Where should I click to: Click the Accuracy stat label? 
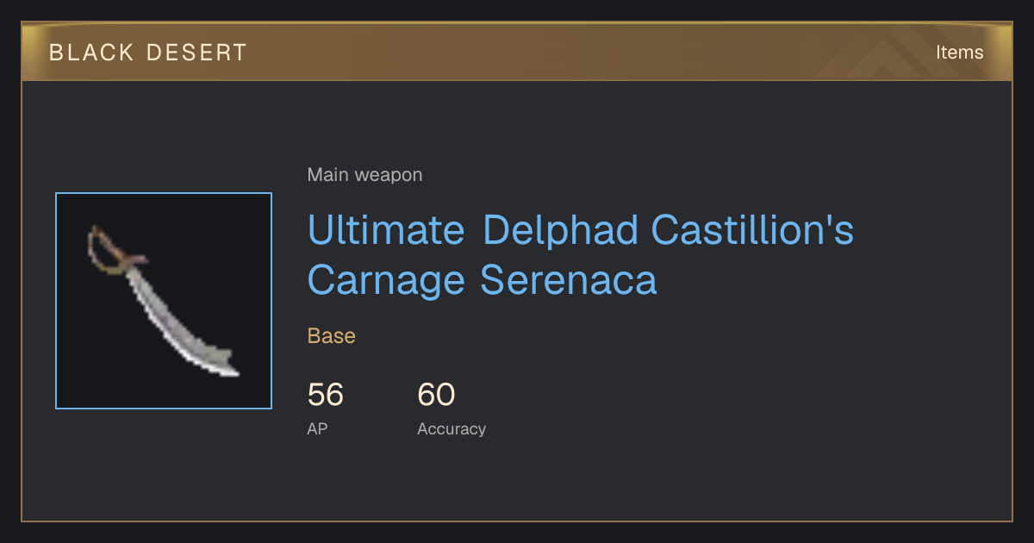pyautogui.click(x=452, y=428)
